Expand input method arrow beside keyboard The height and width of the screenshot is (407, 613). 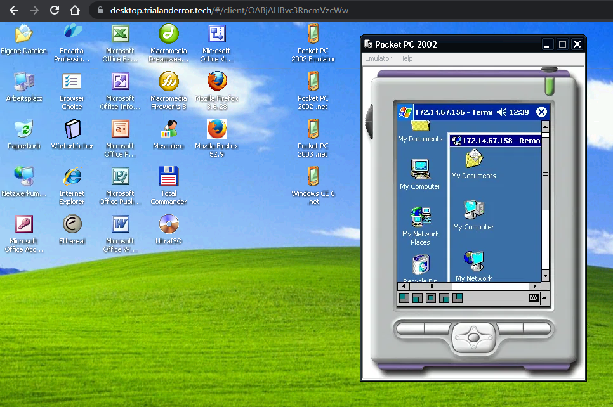[544, 297]
